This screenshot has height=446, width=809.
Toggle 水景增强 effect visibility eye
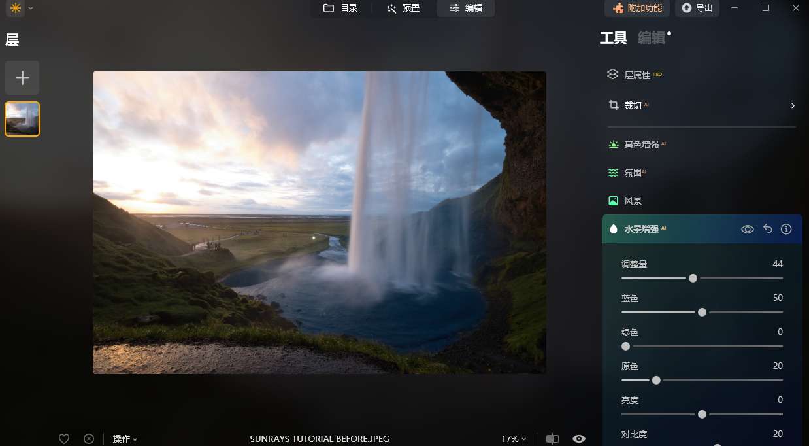tap(748, 229)
